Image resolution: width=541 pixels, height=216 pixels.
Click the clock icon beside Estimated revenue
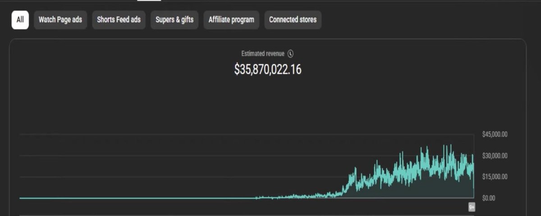[x=290, y=54]
